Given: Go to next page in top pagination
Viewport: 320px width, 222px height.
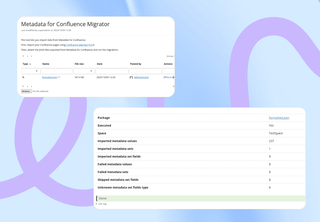Looking at the screenshot, I should click(32, 56).
